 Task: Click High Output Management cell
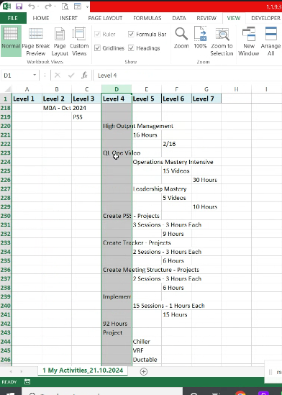pyautogui.click(x=117, y=126)
